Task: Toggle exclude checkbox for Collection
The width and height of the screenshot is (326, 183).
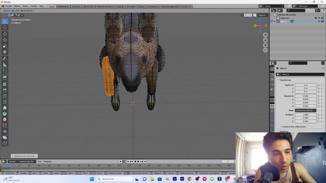Action: click(x=316, y=18)
